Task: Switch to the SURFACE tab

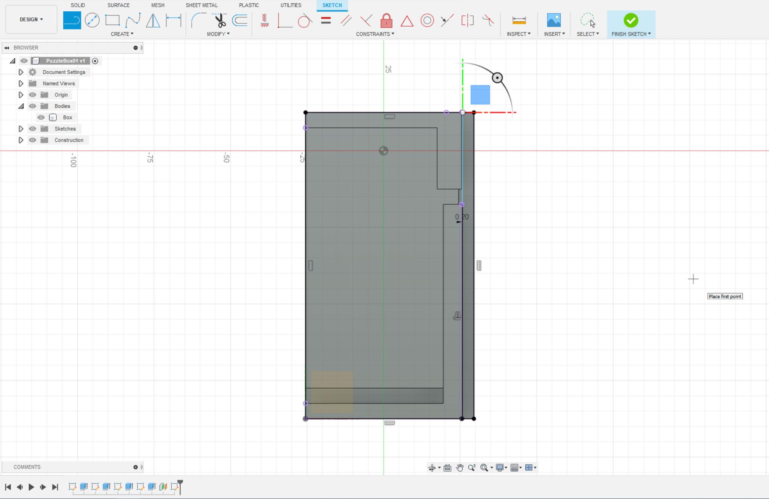Action: [x=118, y=5]
